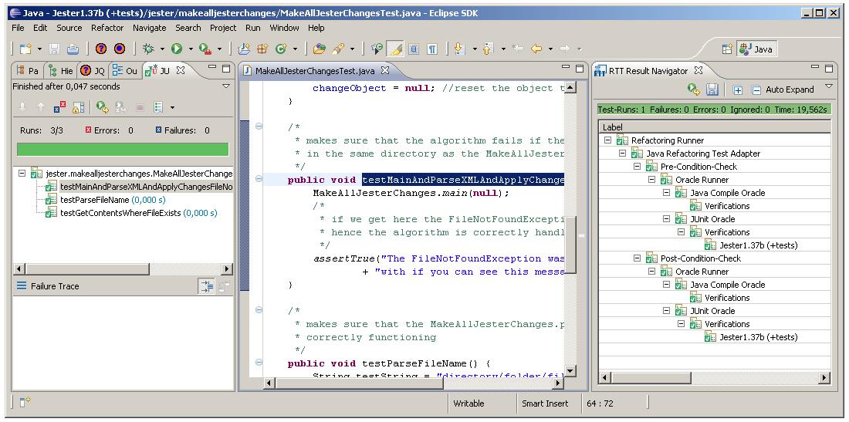Open the Refactor menu
Image resolution: width=849 pixels, height=422 pixels.
click(107, 28)
